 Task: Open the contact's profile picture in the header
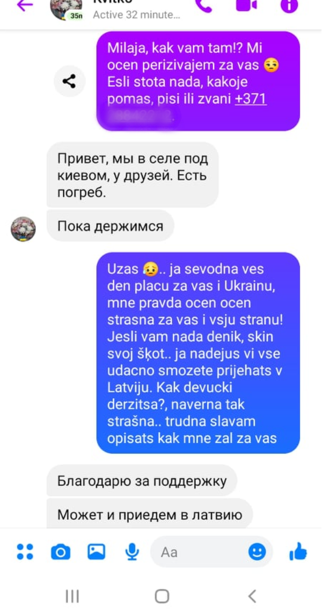(66, 8)
